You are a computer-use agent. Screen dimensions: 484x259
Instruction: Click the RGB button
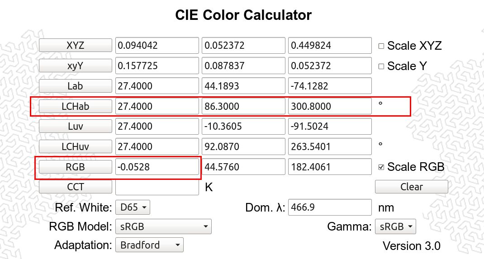point(76,167)
